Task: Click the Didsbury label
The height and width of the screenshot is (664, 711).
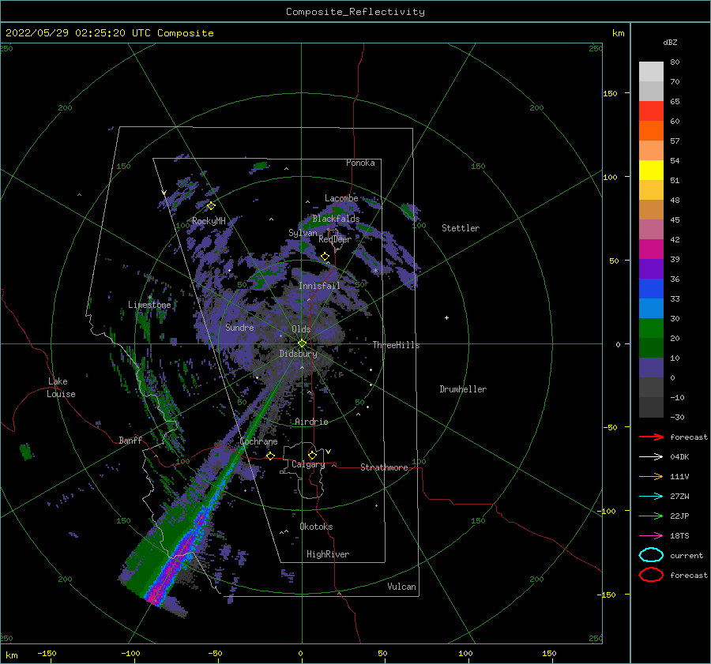Action: tap(298, 354)
